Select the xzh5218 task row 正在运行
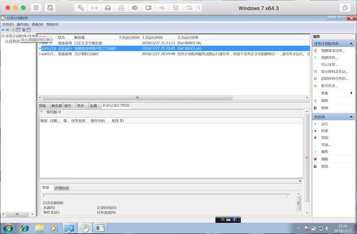This screenshot has width=357, height=234. tap(174, 49)
